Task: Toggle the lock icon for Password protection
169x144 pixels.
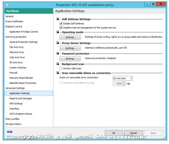Action: 58,54
